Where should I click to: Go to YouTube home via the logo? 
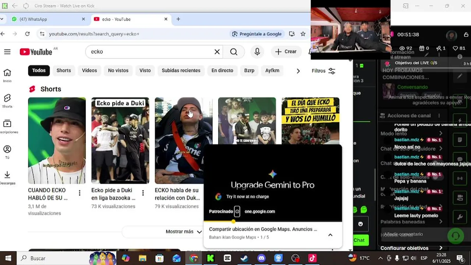(x=36, y=52)
